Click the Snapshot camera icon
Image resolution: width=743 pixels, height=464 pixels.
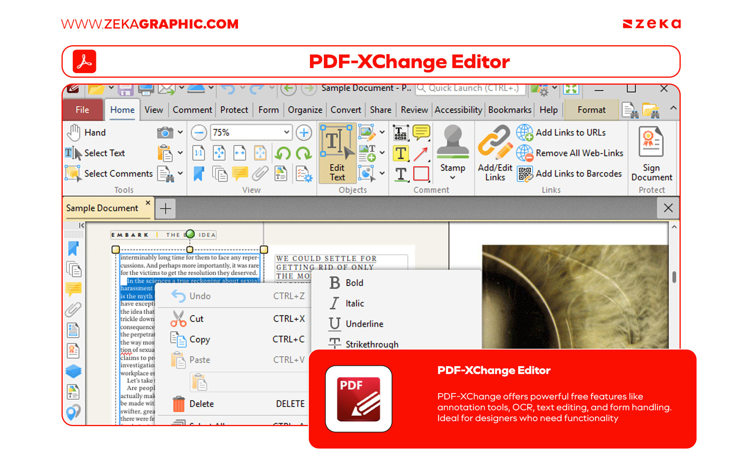165,133
